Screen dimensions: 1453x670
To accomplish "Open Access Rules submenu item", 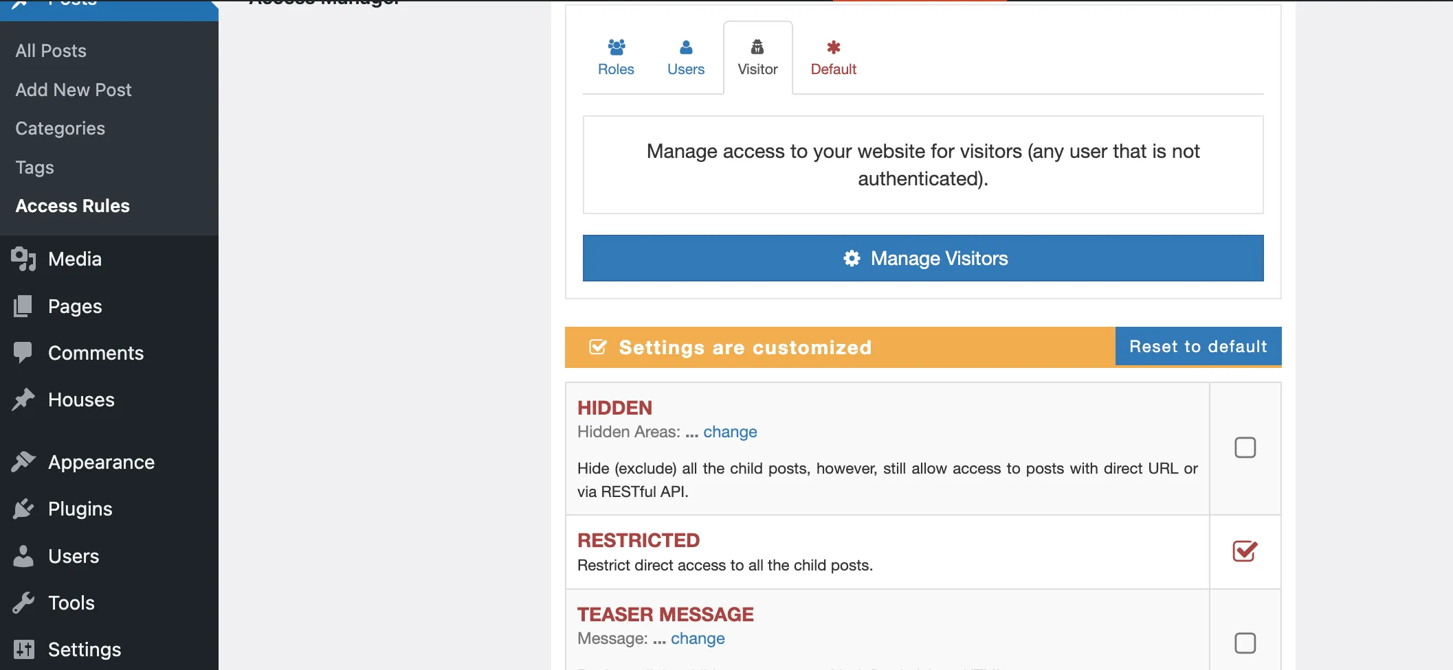I will point(72,206).
